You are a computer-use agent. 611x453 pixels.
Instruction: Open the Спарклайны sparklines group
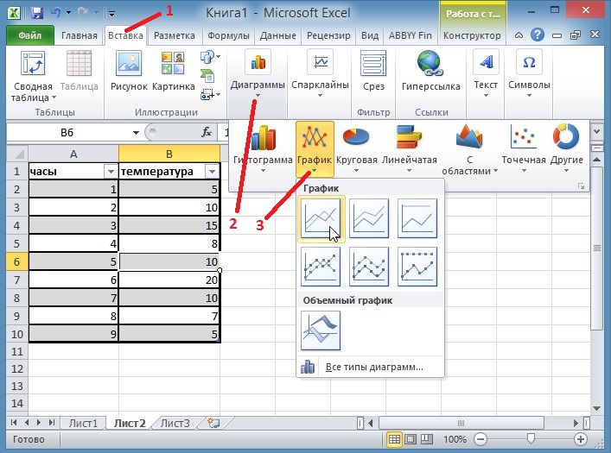320,74
